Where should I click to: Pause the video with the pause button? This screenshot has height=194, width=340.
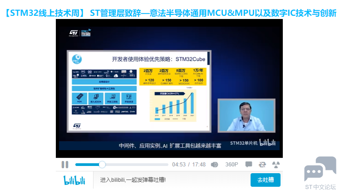click(x=65, y=165)
